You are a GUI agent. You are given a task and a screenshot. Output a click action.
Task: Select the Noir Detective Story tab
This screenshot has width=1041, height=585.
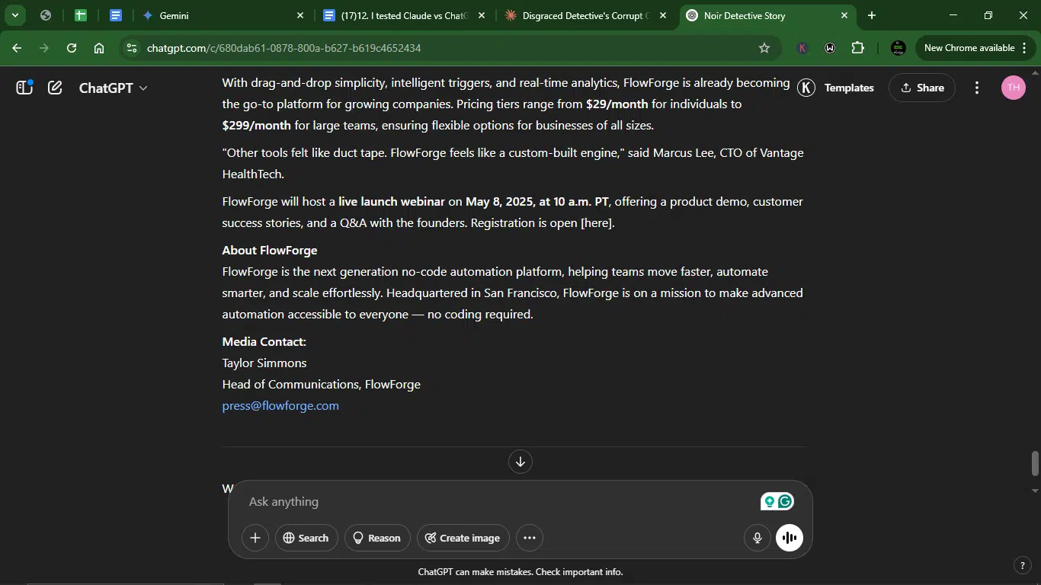(766, 15)
